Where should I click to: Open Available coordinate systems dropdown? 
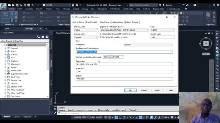click(124, 52)
